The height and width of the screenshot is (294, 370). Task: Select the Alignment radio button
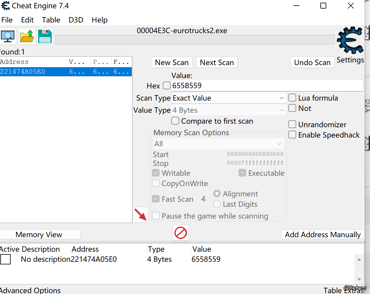[217, 193]
